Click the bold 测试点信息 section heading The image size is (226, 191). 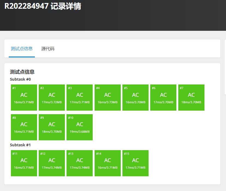pyautogui.click(x=22, y=72)
